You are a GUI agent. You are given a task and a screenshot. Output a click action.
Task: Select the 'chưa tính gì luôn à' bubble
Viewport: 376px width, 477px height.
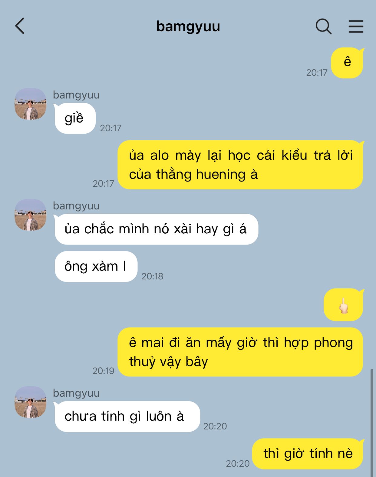coord(127,416)
